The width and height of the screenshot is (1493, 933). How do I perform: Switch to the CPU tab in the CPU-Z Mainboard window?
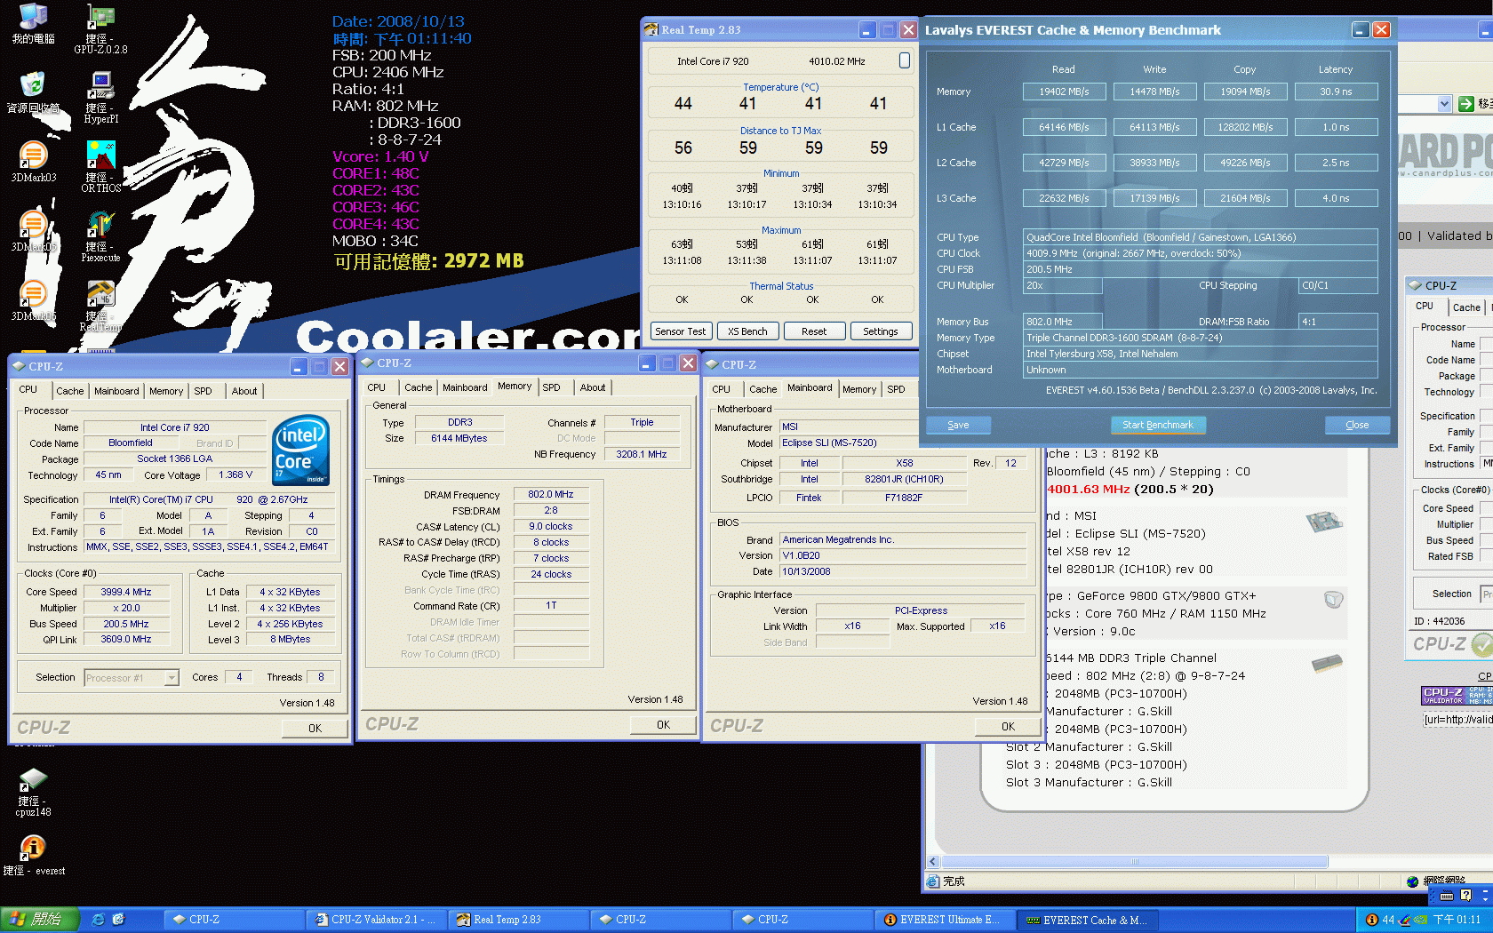tap(722, 389)
